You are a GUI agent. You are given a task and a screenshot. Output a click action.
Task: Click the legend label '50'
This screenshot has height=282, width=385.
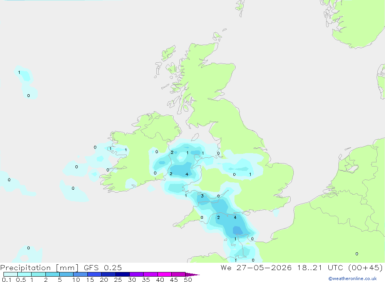coord(188,280)
